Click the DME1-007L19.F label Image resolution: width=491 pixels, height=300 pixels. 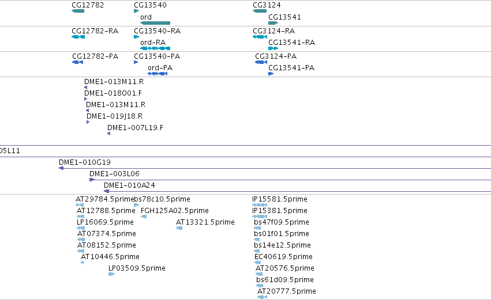tap(135, 127)
